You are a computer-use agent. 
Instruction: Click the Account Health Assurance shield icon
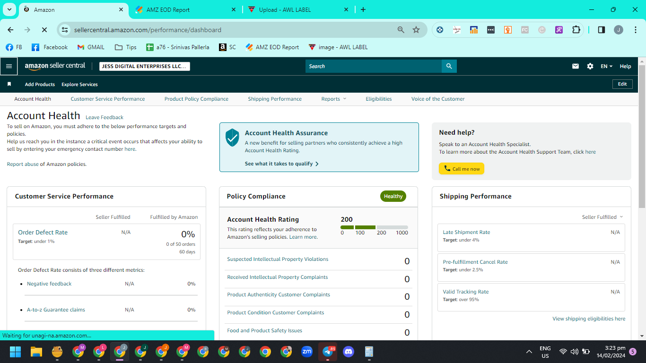tap(232, 138)
